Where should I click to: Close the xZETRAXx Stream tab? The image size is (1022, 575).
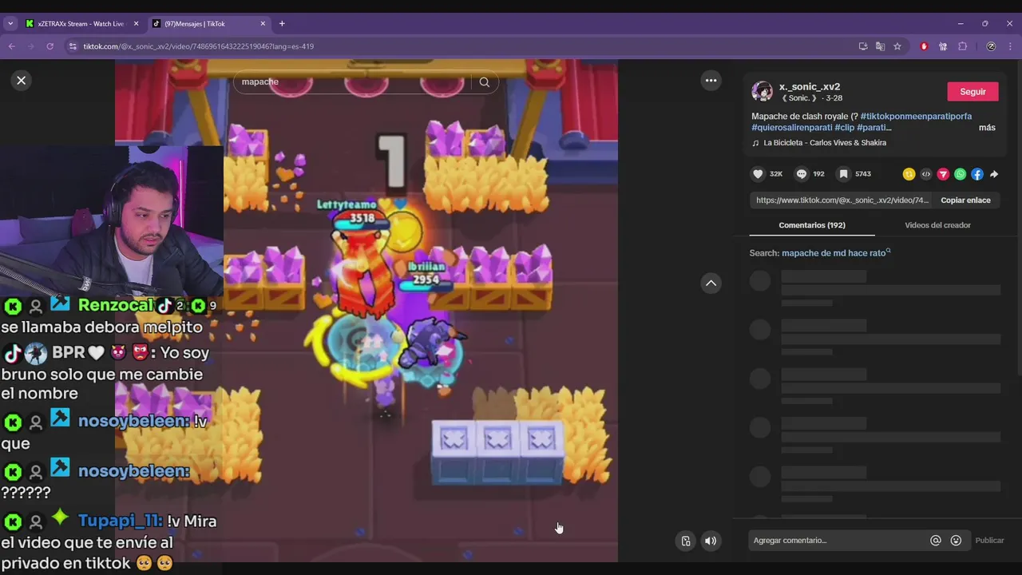coord(136,24)
